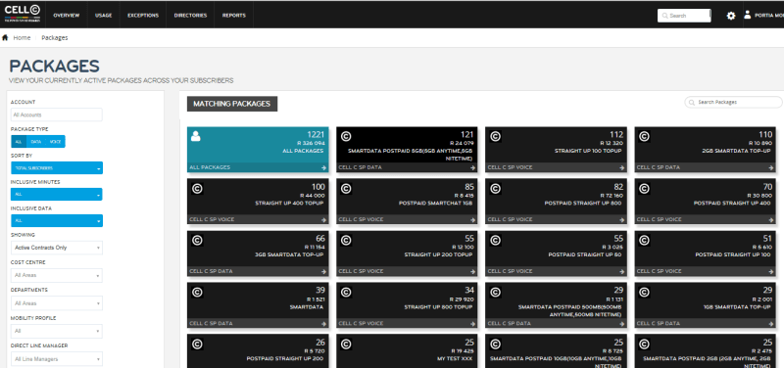Select the ALL package type toggle
Viewport: 784px width, 368px height.
pyautogui.click(x=18, y=142)
